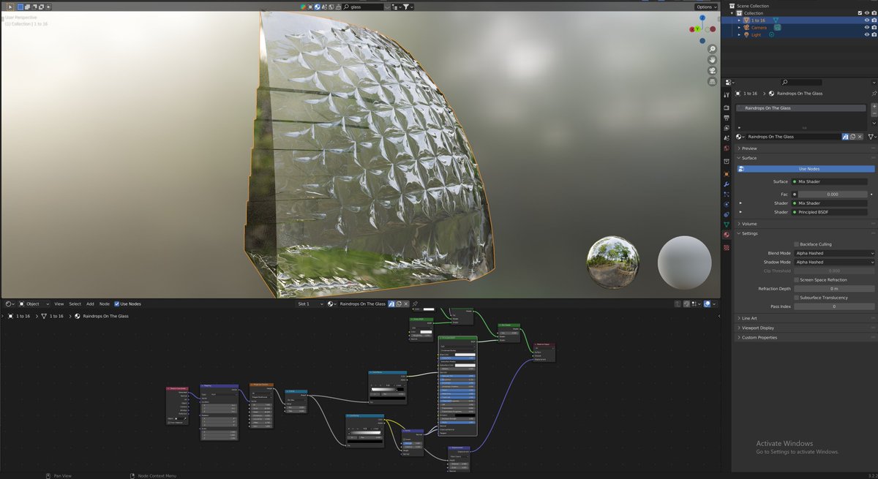
Task: Open the Scene properties tab
Action: (x=727, y=137)
